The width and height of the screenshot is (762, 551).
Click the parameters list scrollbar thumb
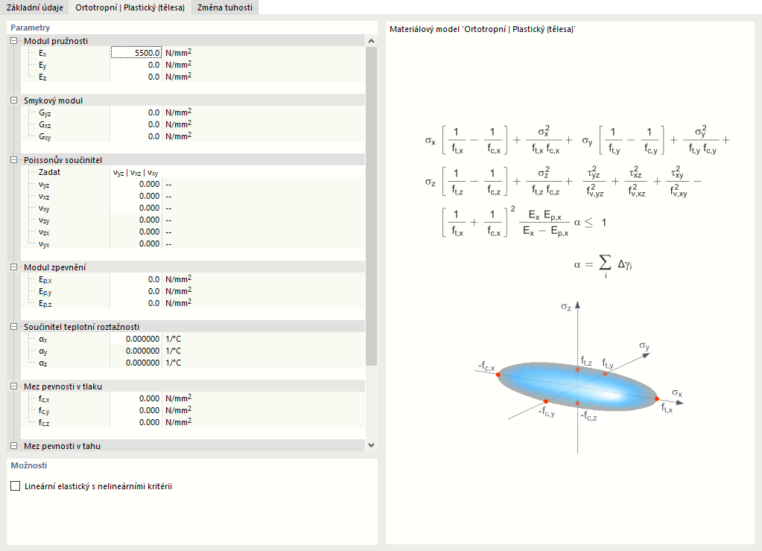point(371,206)
